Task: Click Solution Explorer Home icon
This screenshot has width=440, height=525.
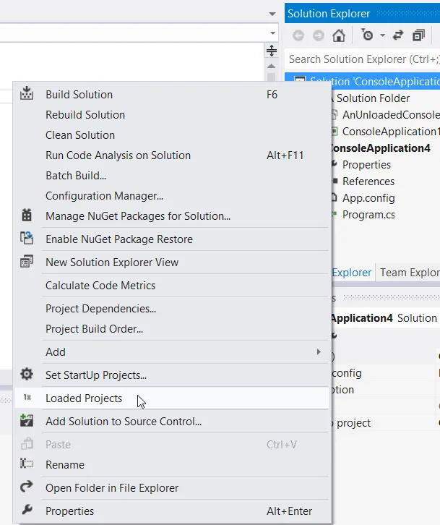Action: coord(339,35)
